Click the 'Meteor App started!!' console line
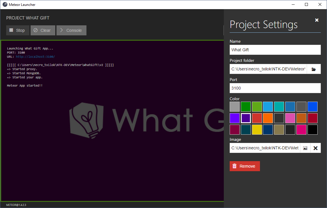The image size is (327, 208). click(x=25, y=85)
